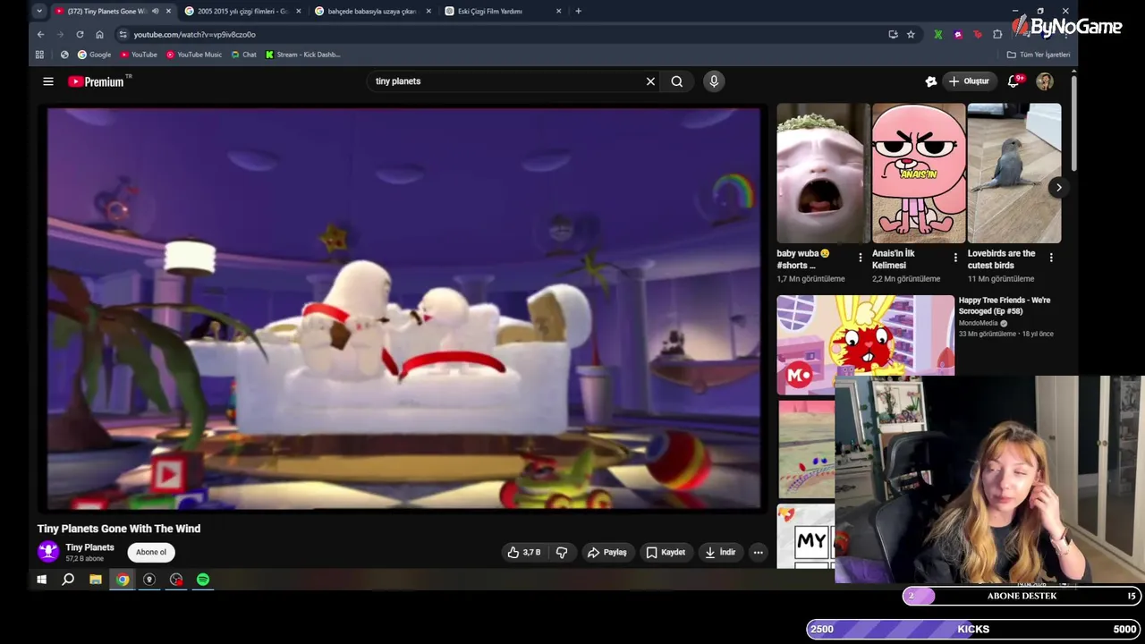Open tab search dropdown arrow
1145x644 pixels.
(38, 11)
